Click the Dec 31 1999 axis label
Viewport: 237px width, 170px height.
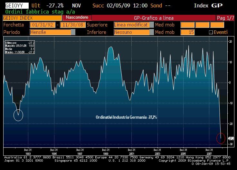pos(106,152)
